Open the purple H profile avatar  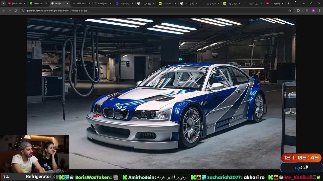pyautogui.click(x=313, y=11)
